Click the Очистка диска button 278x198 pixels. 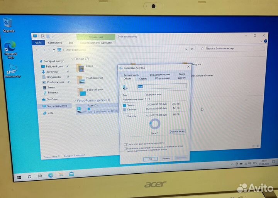(x=177, y=132)
